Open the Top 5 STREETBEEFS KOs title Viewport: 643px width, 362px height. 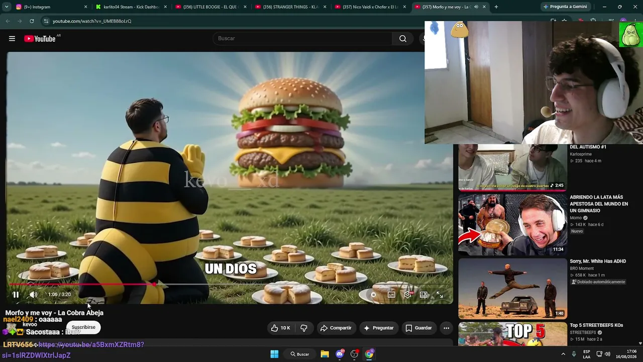tap(596, 325)
